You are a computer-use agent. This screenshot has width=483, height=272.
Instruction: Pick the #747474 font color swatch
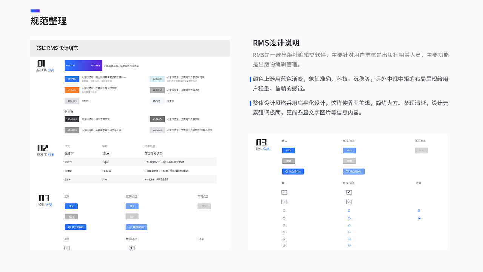tap(157, 119)
